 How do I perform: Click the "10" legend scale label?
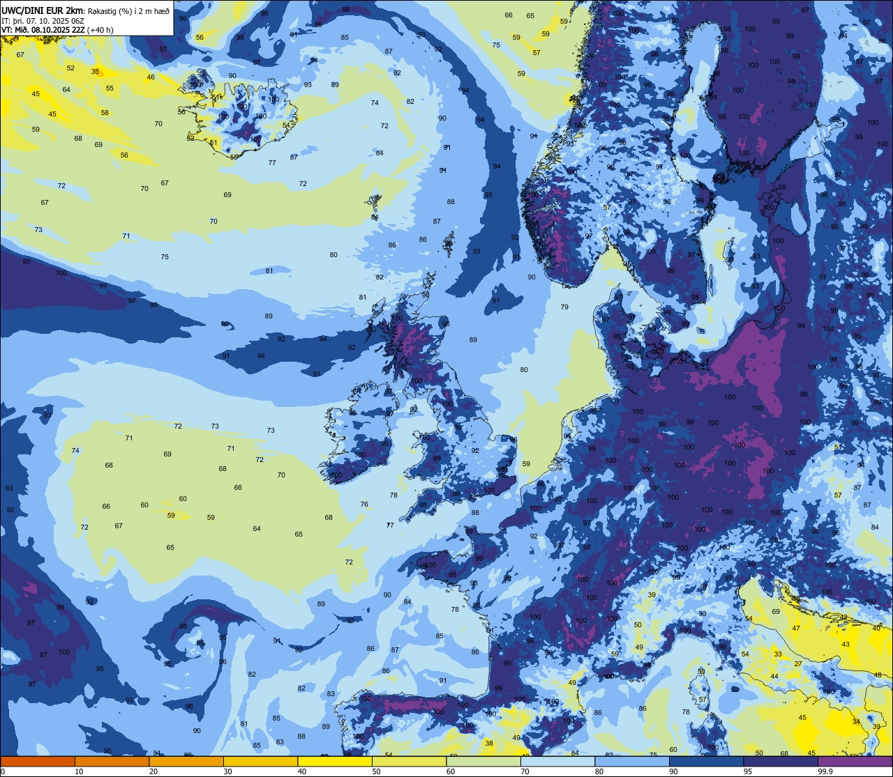click(x=79, y=771)
